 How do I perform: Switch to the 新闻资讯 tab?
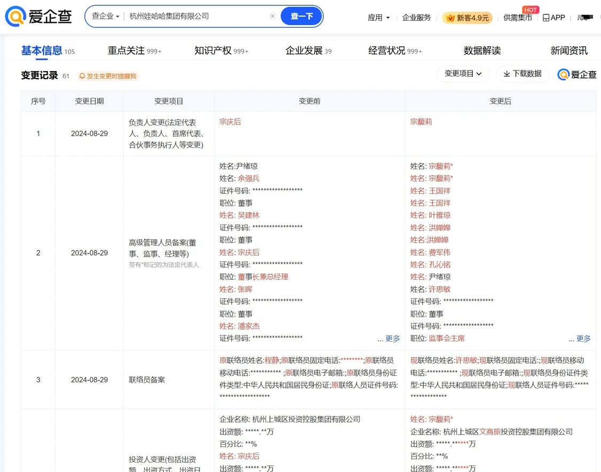point(569,51)
